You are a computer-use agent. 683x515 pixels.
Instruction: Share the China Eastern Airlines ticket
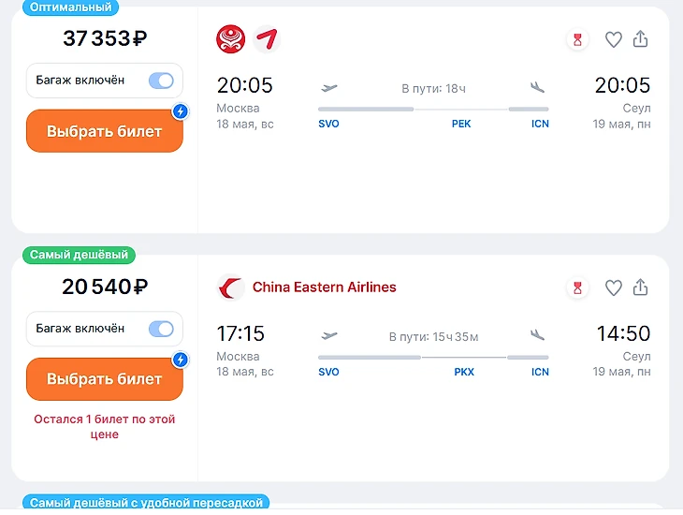click(x=641, y=287)
